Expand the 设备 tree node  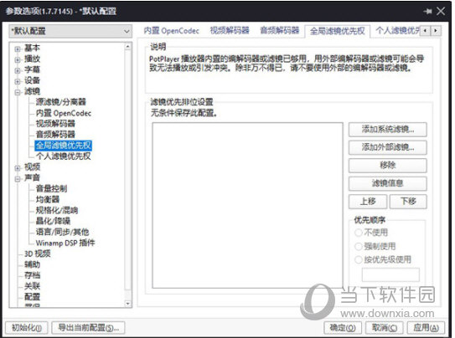18,81
